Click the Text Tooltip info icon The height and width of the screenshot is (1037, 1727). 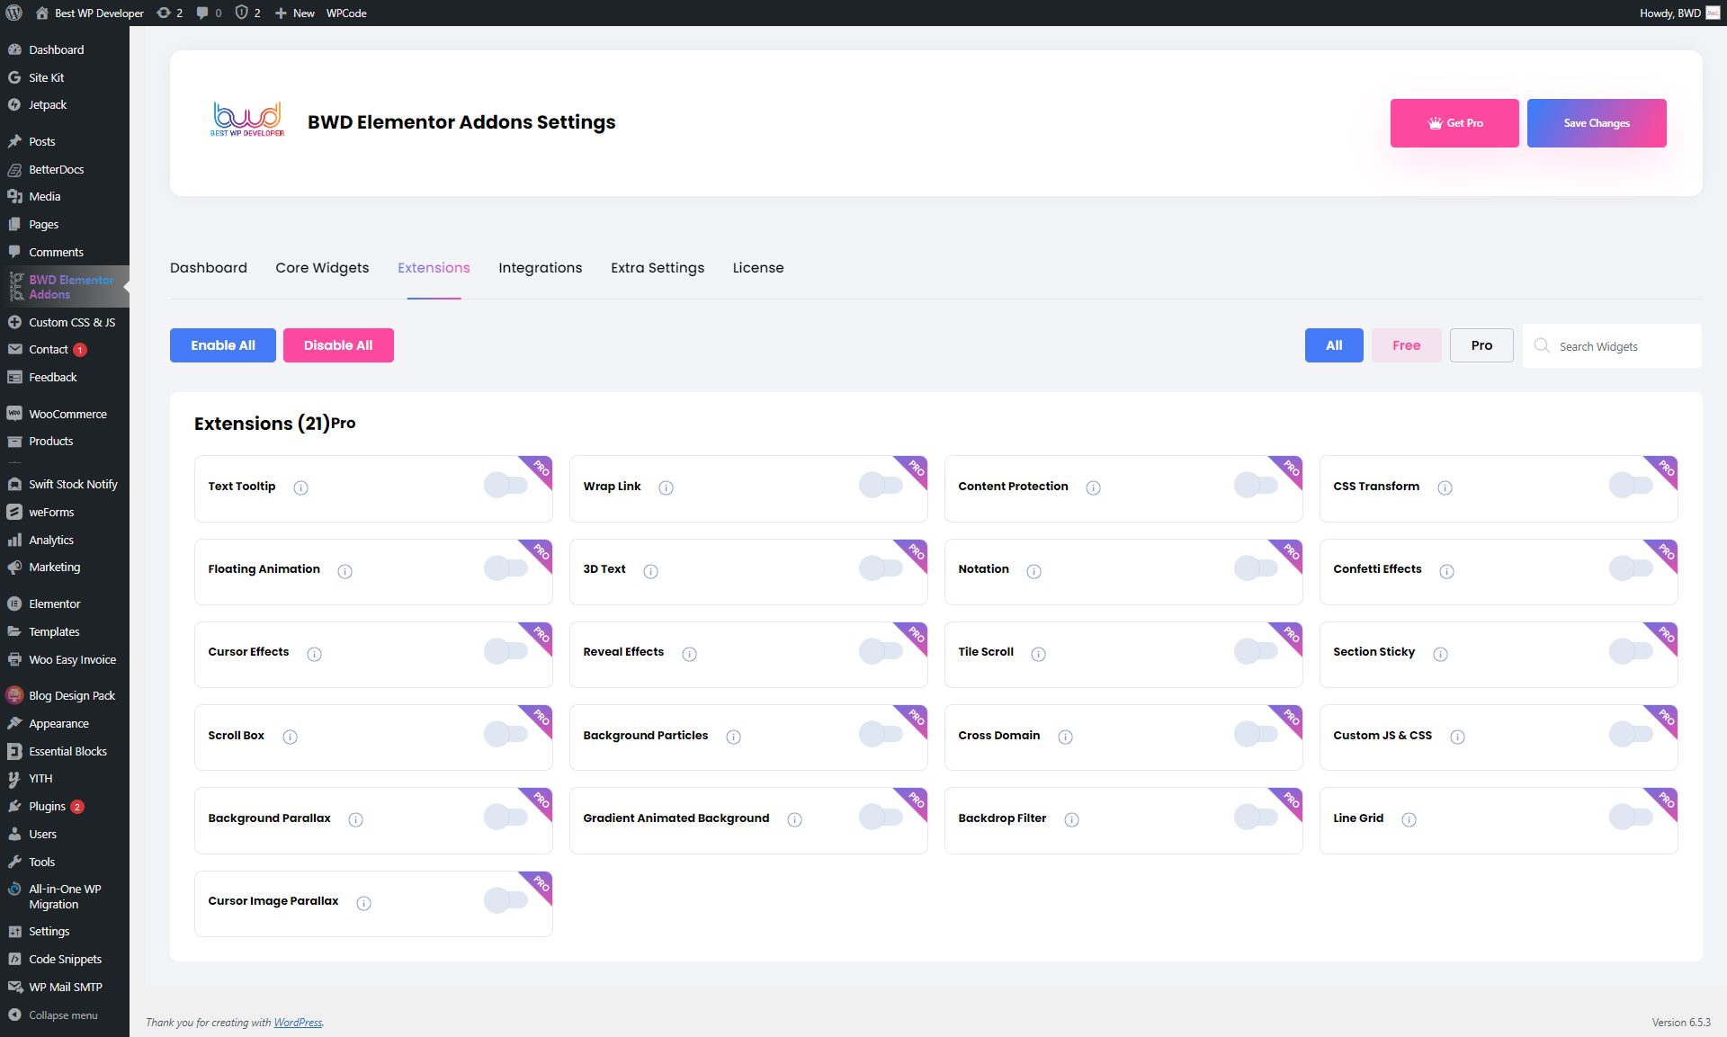[301, 487]
